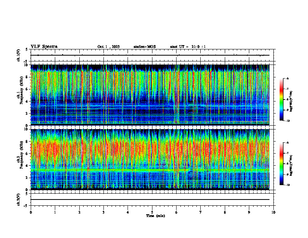
Task: Click the 'ch.1(V)' waveform axis label
Action: [x=19, y=55]
